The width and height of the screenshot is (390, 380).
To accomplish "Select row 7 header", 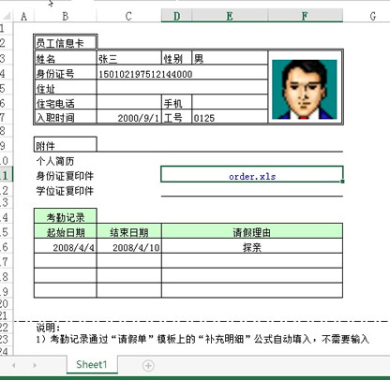I will click(6, 117).
